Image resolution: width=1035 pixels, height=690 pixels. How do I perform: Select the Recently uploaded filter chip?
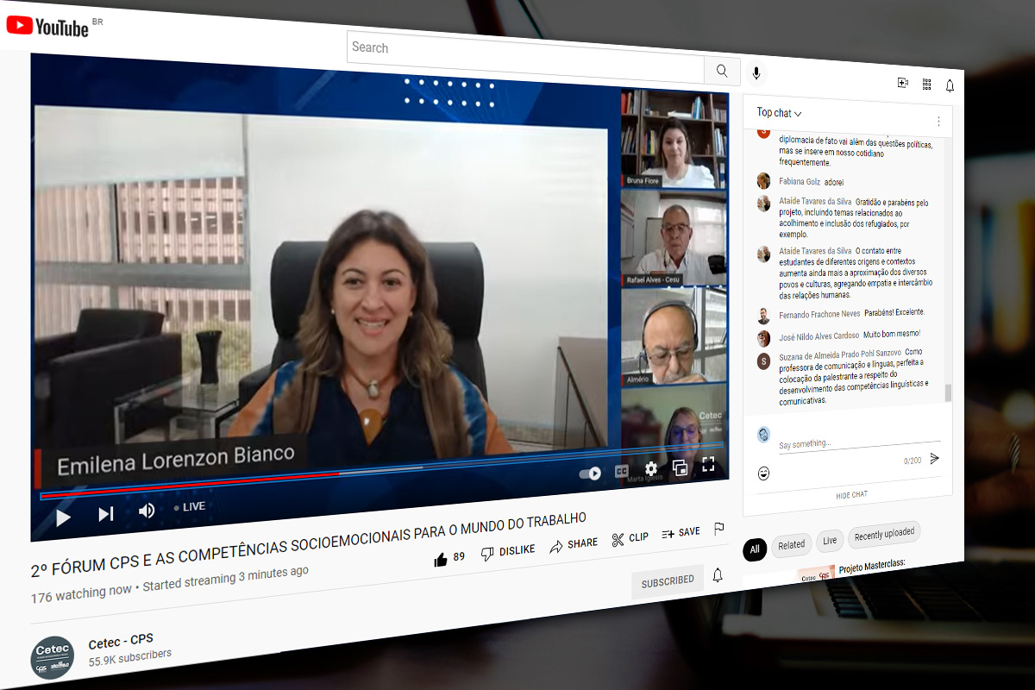coord(884,535)
